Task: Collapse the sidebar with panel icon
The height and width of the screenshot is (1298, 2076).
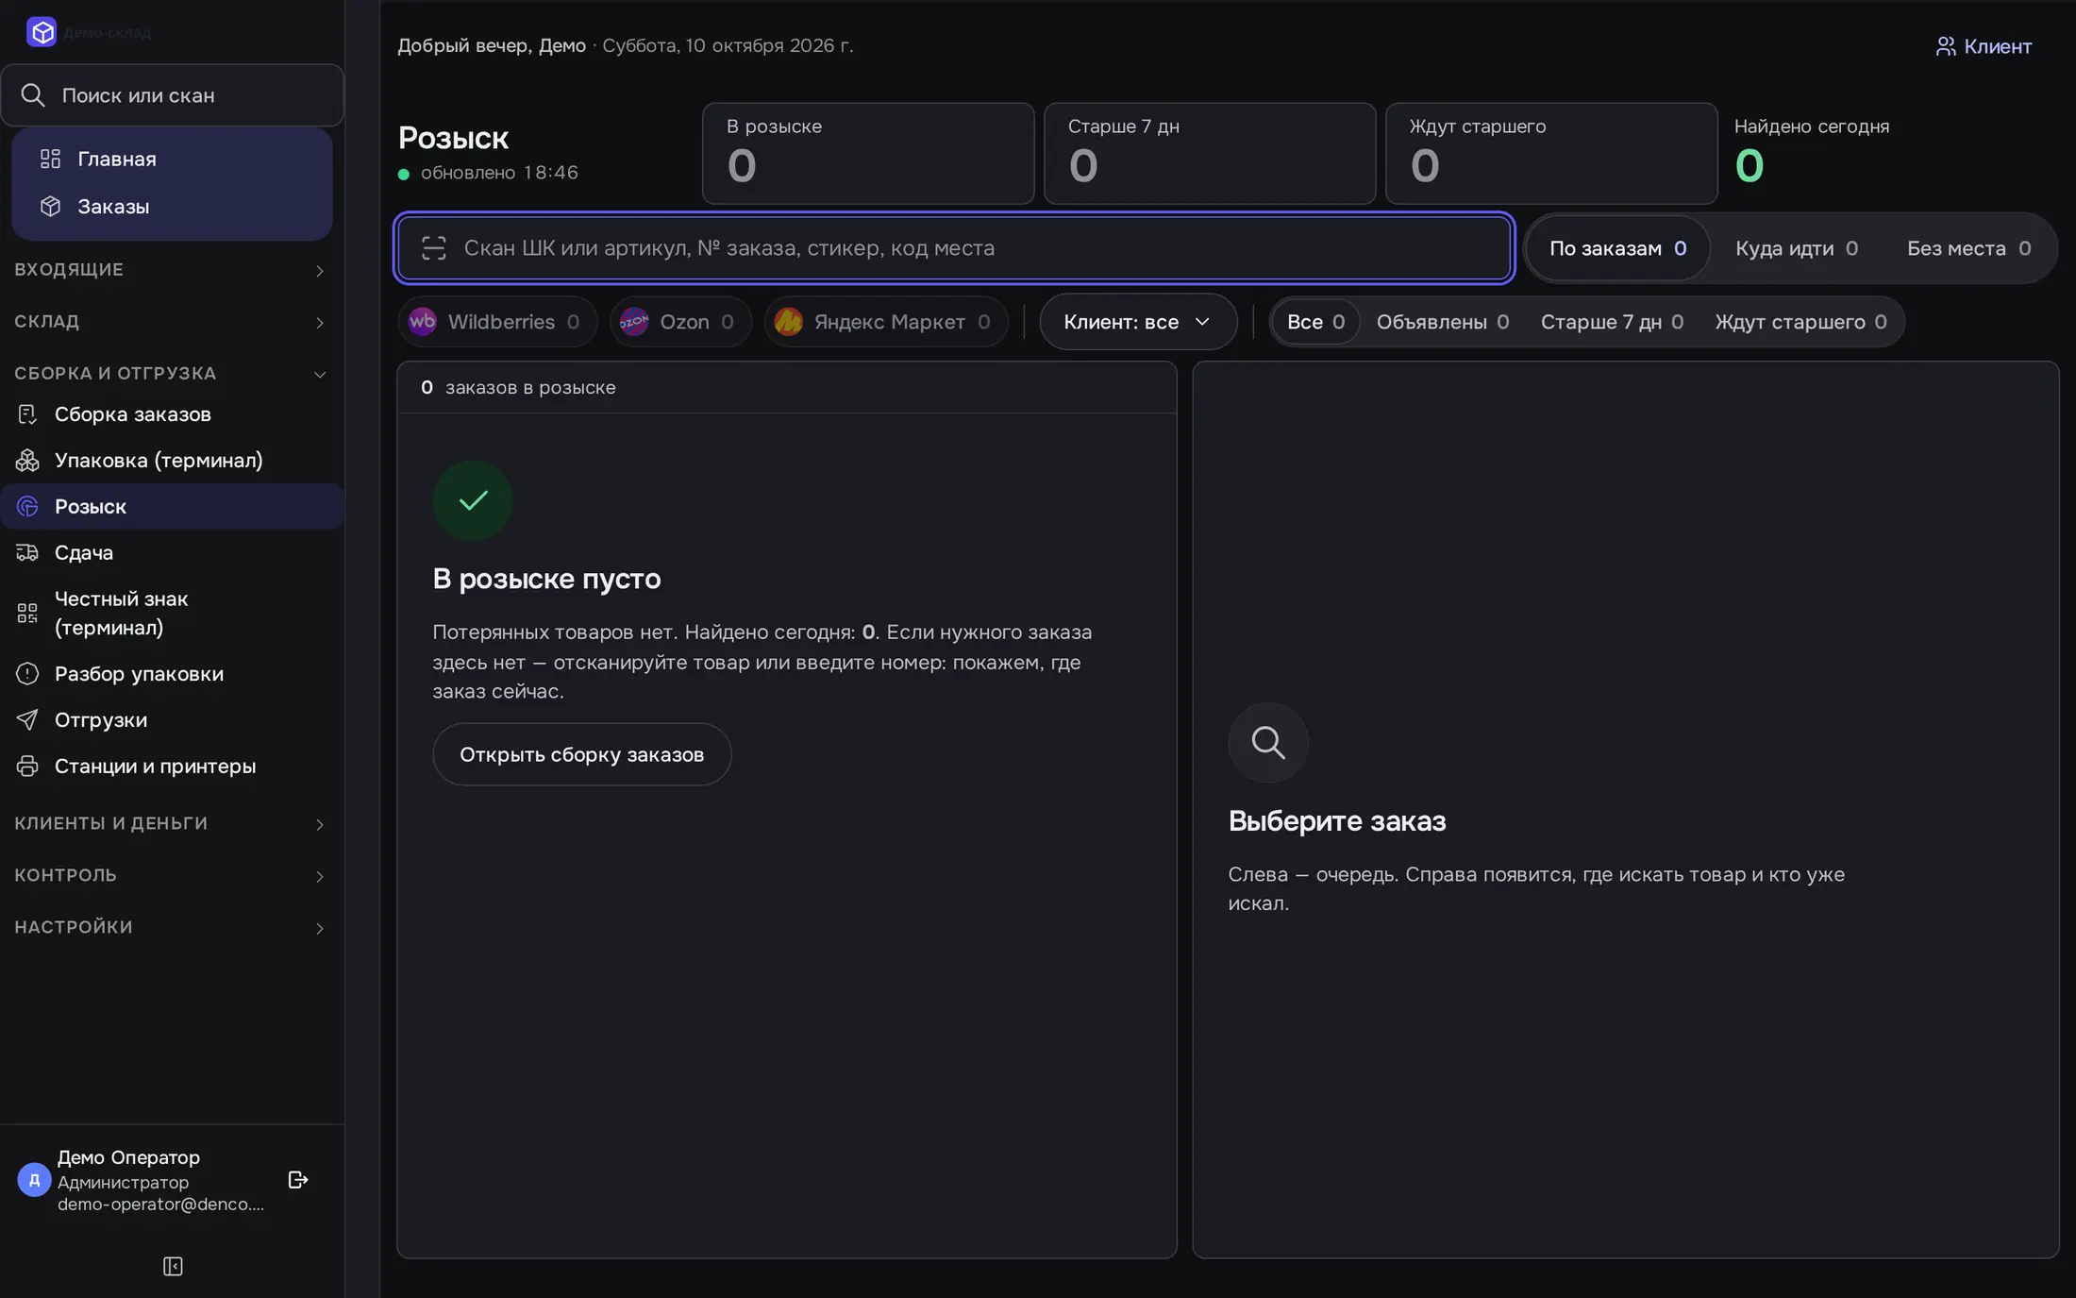Action: click(173, 1267)
